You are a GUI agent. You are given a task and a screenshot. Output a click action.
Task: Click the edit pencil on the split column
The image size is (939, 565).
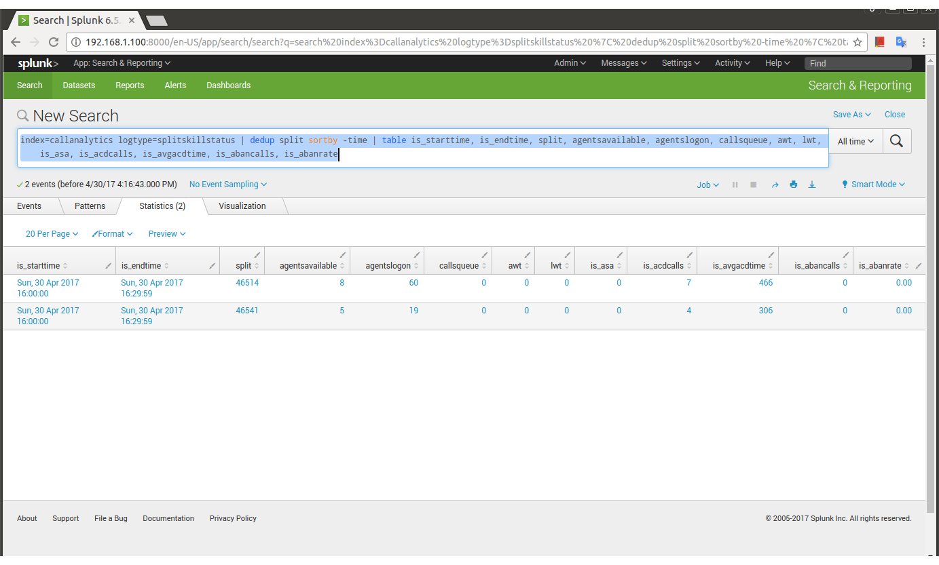click(x=257, y=255)
